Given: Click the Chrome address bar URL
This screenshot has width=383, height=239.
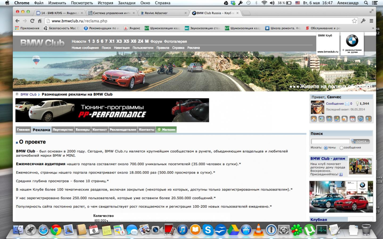Looking at the screenshot, I should [x=79, y=21].
